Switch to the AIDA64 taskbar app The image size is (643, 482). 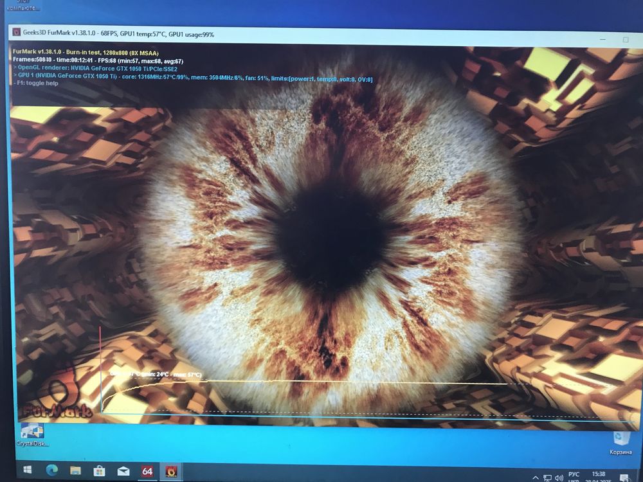click(147, 472)
